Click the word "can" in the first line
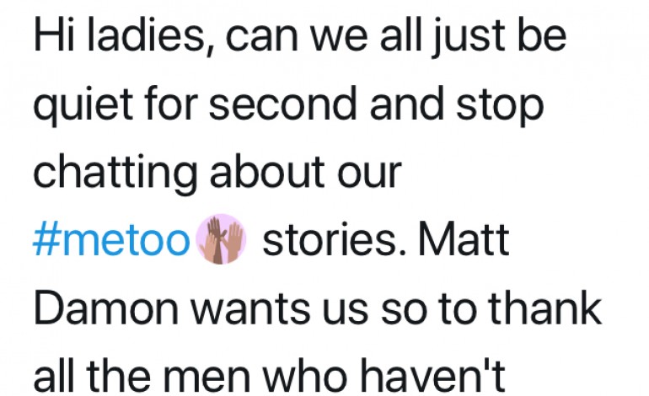 [261, 39]
